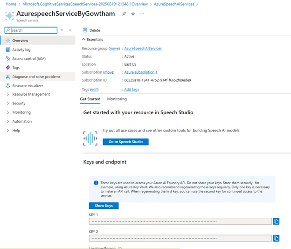Click the Active status value
The width and height of the screenshot is (291, 249).
(129, 56)
